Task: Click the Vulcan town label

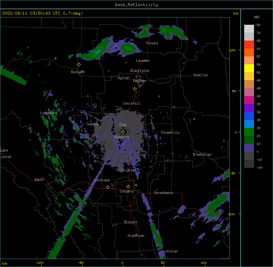Action: 172,251
